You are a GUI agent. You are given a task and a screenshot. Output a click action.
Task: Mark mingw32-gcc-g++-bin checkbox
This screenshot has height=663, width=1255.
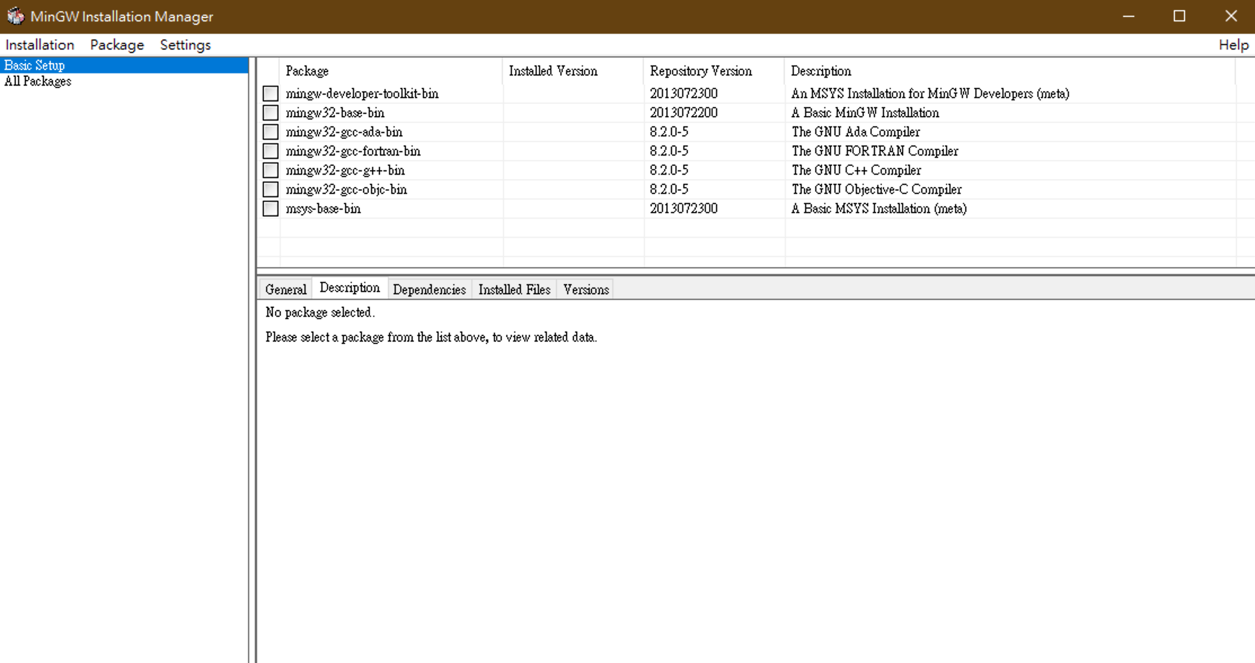271,170
